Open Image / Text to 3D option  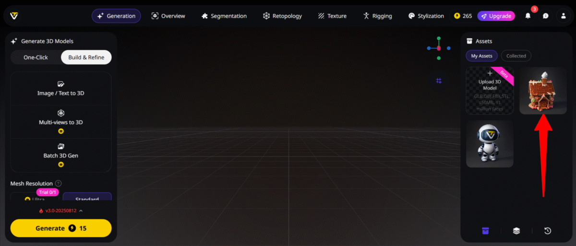click(61, 89)
